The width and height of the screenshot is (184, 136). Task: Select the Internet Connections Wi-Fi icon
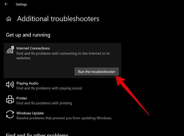pyautogui.click(x=10, y=50)
